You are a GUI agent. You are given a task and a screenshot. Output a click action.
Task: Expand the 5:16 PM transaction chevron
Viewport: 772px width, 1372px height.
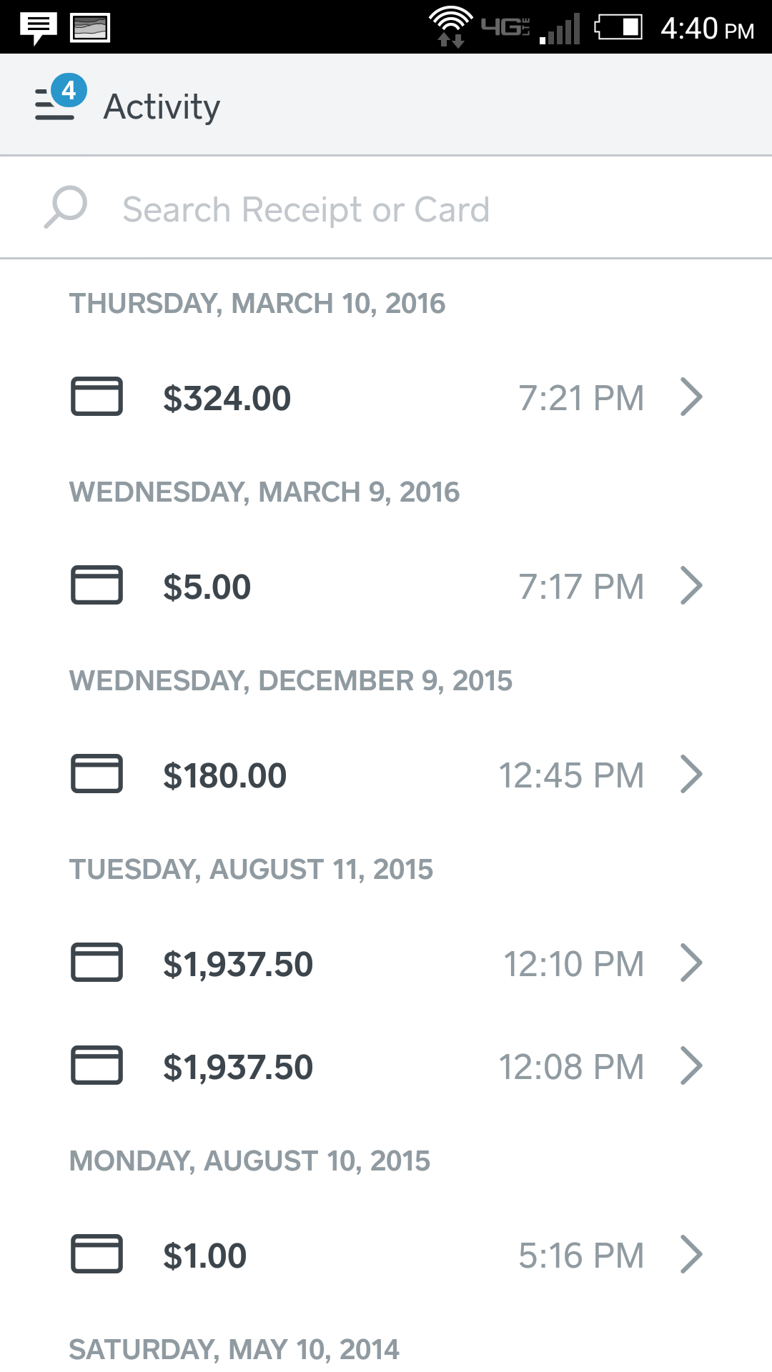click(x=691, y=1254)
